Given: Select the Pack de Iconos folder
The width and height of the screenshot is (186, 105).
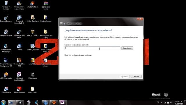Looking at the screenshot, I should [x=46, y=19].
